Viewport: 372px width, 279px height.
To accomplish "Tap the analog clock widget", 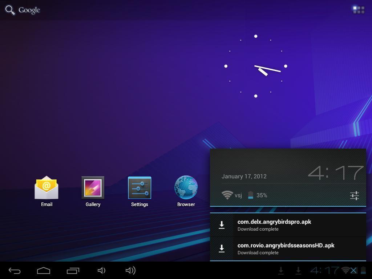I will (x=256, y=66).
